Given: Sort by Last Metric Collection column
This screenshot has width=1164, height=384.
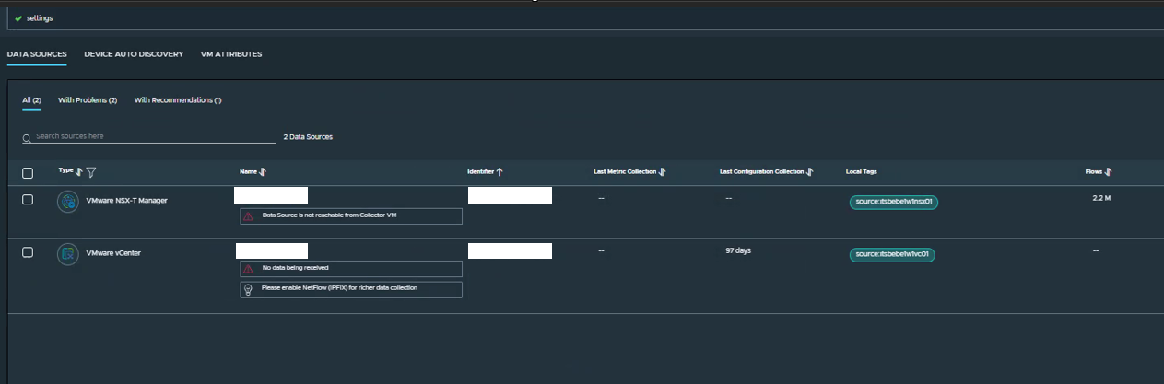Looking at the screenshot, I should click(x=663, y=172).
